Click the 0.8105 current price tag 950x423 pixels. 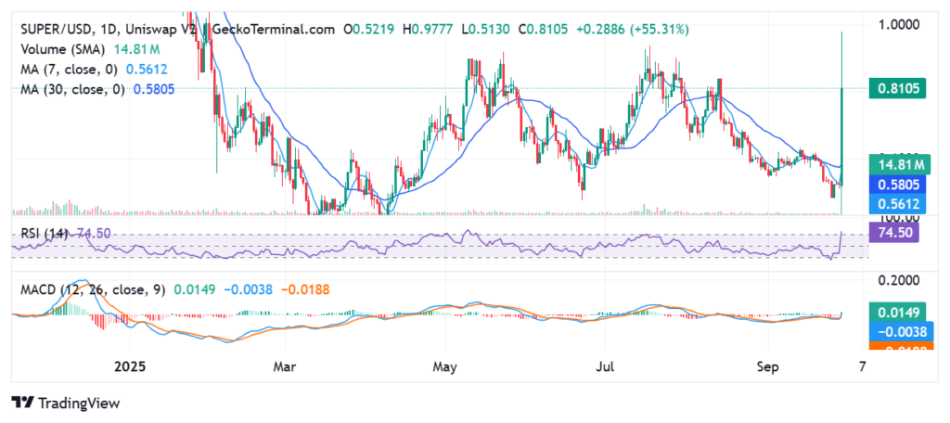click(897, 88)
